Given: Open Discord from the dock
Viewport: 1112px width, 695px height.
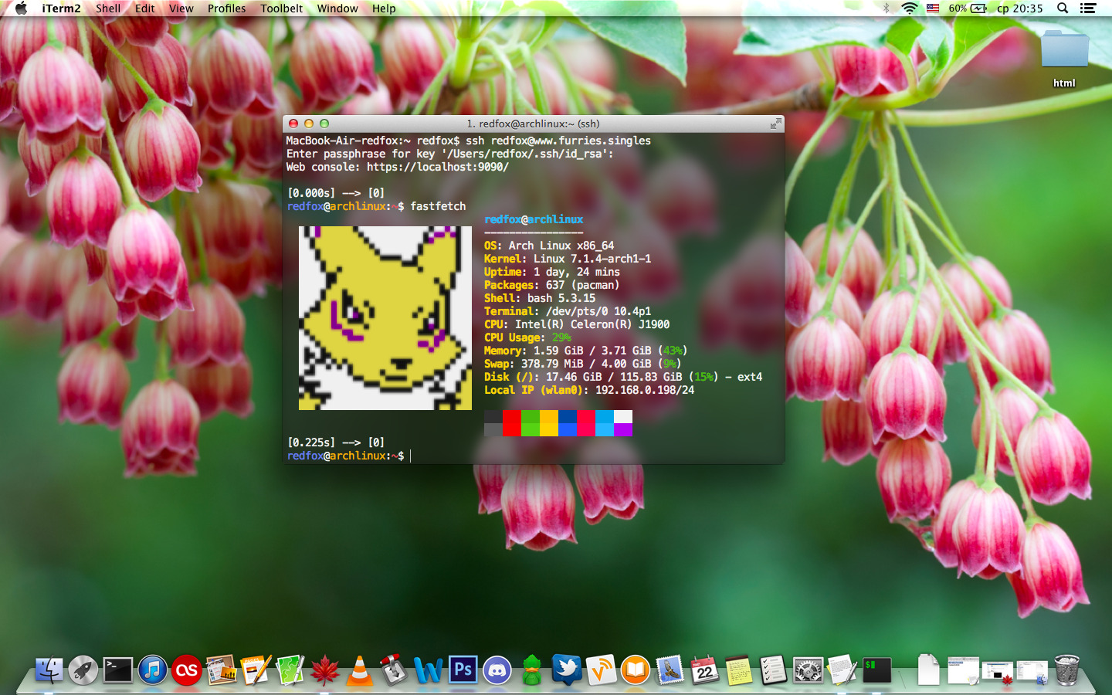Looking at the screenshot, I should (x=497, y=670).
